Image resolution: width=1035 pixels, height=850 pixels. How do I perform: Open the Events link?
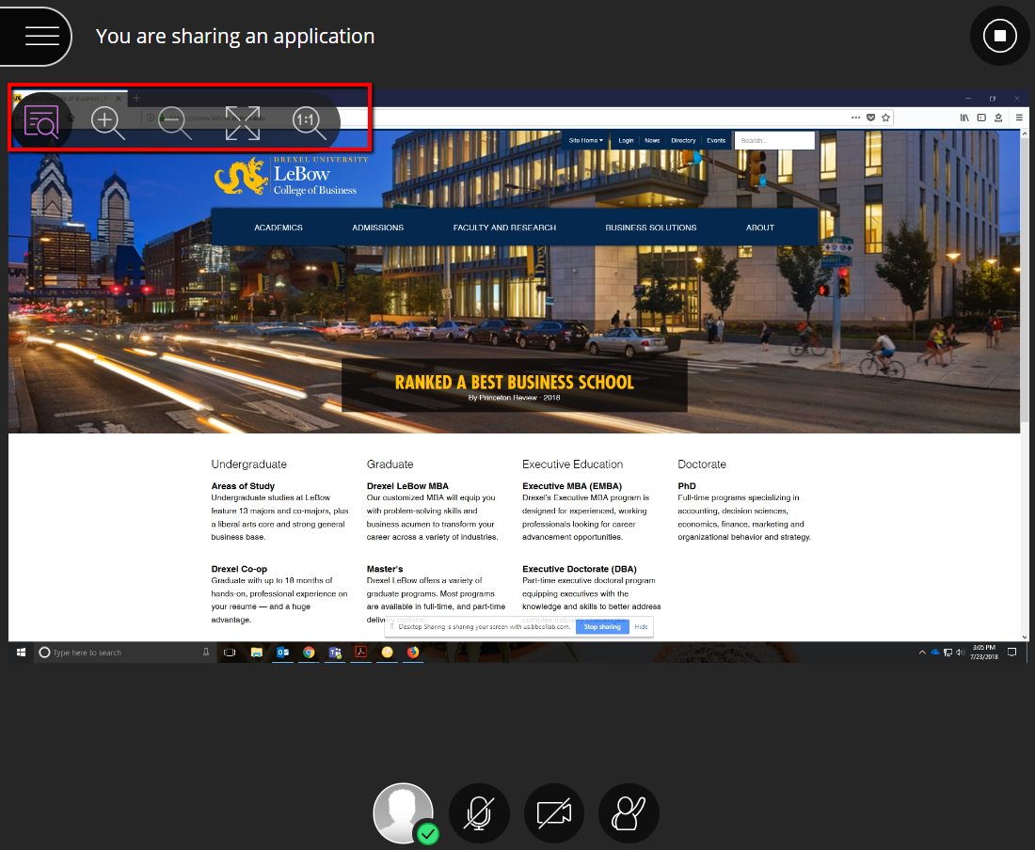[716, 140]
